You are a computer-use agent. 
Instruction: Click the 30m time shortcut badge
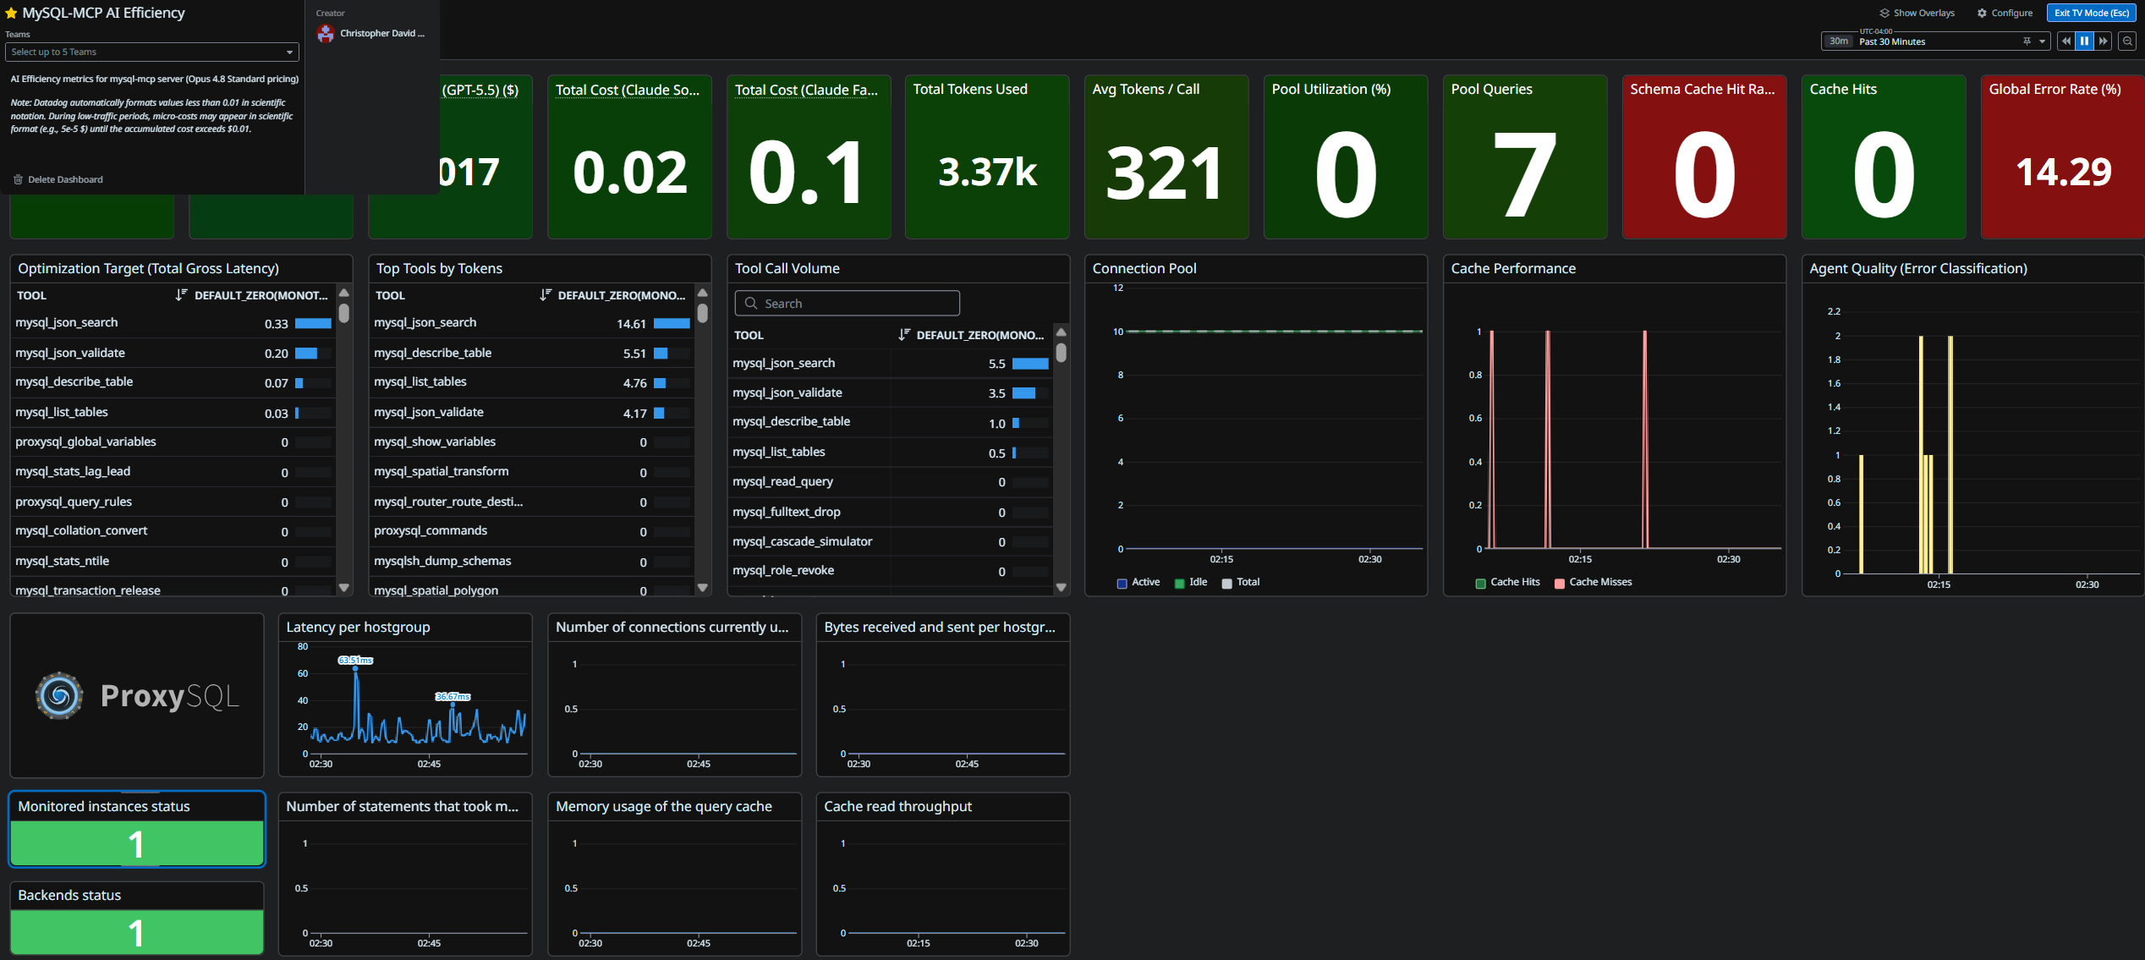1839,41
